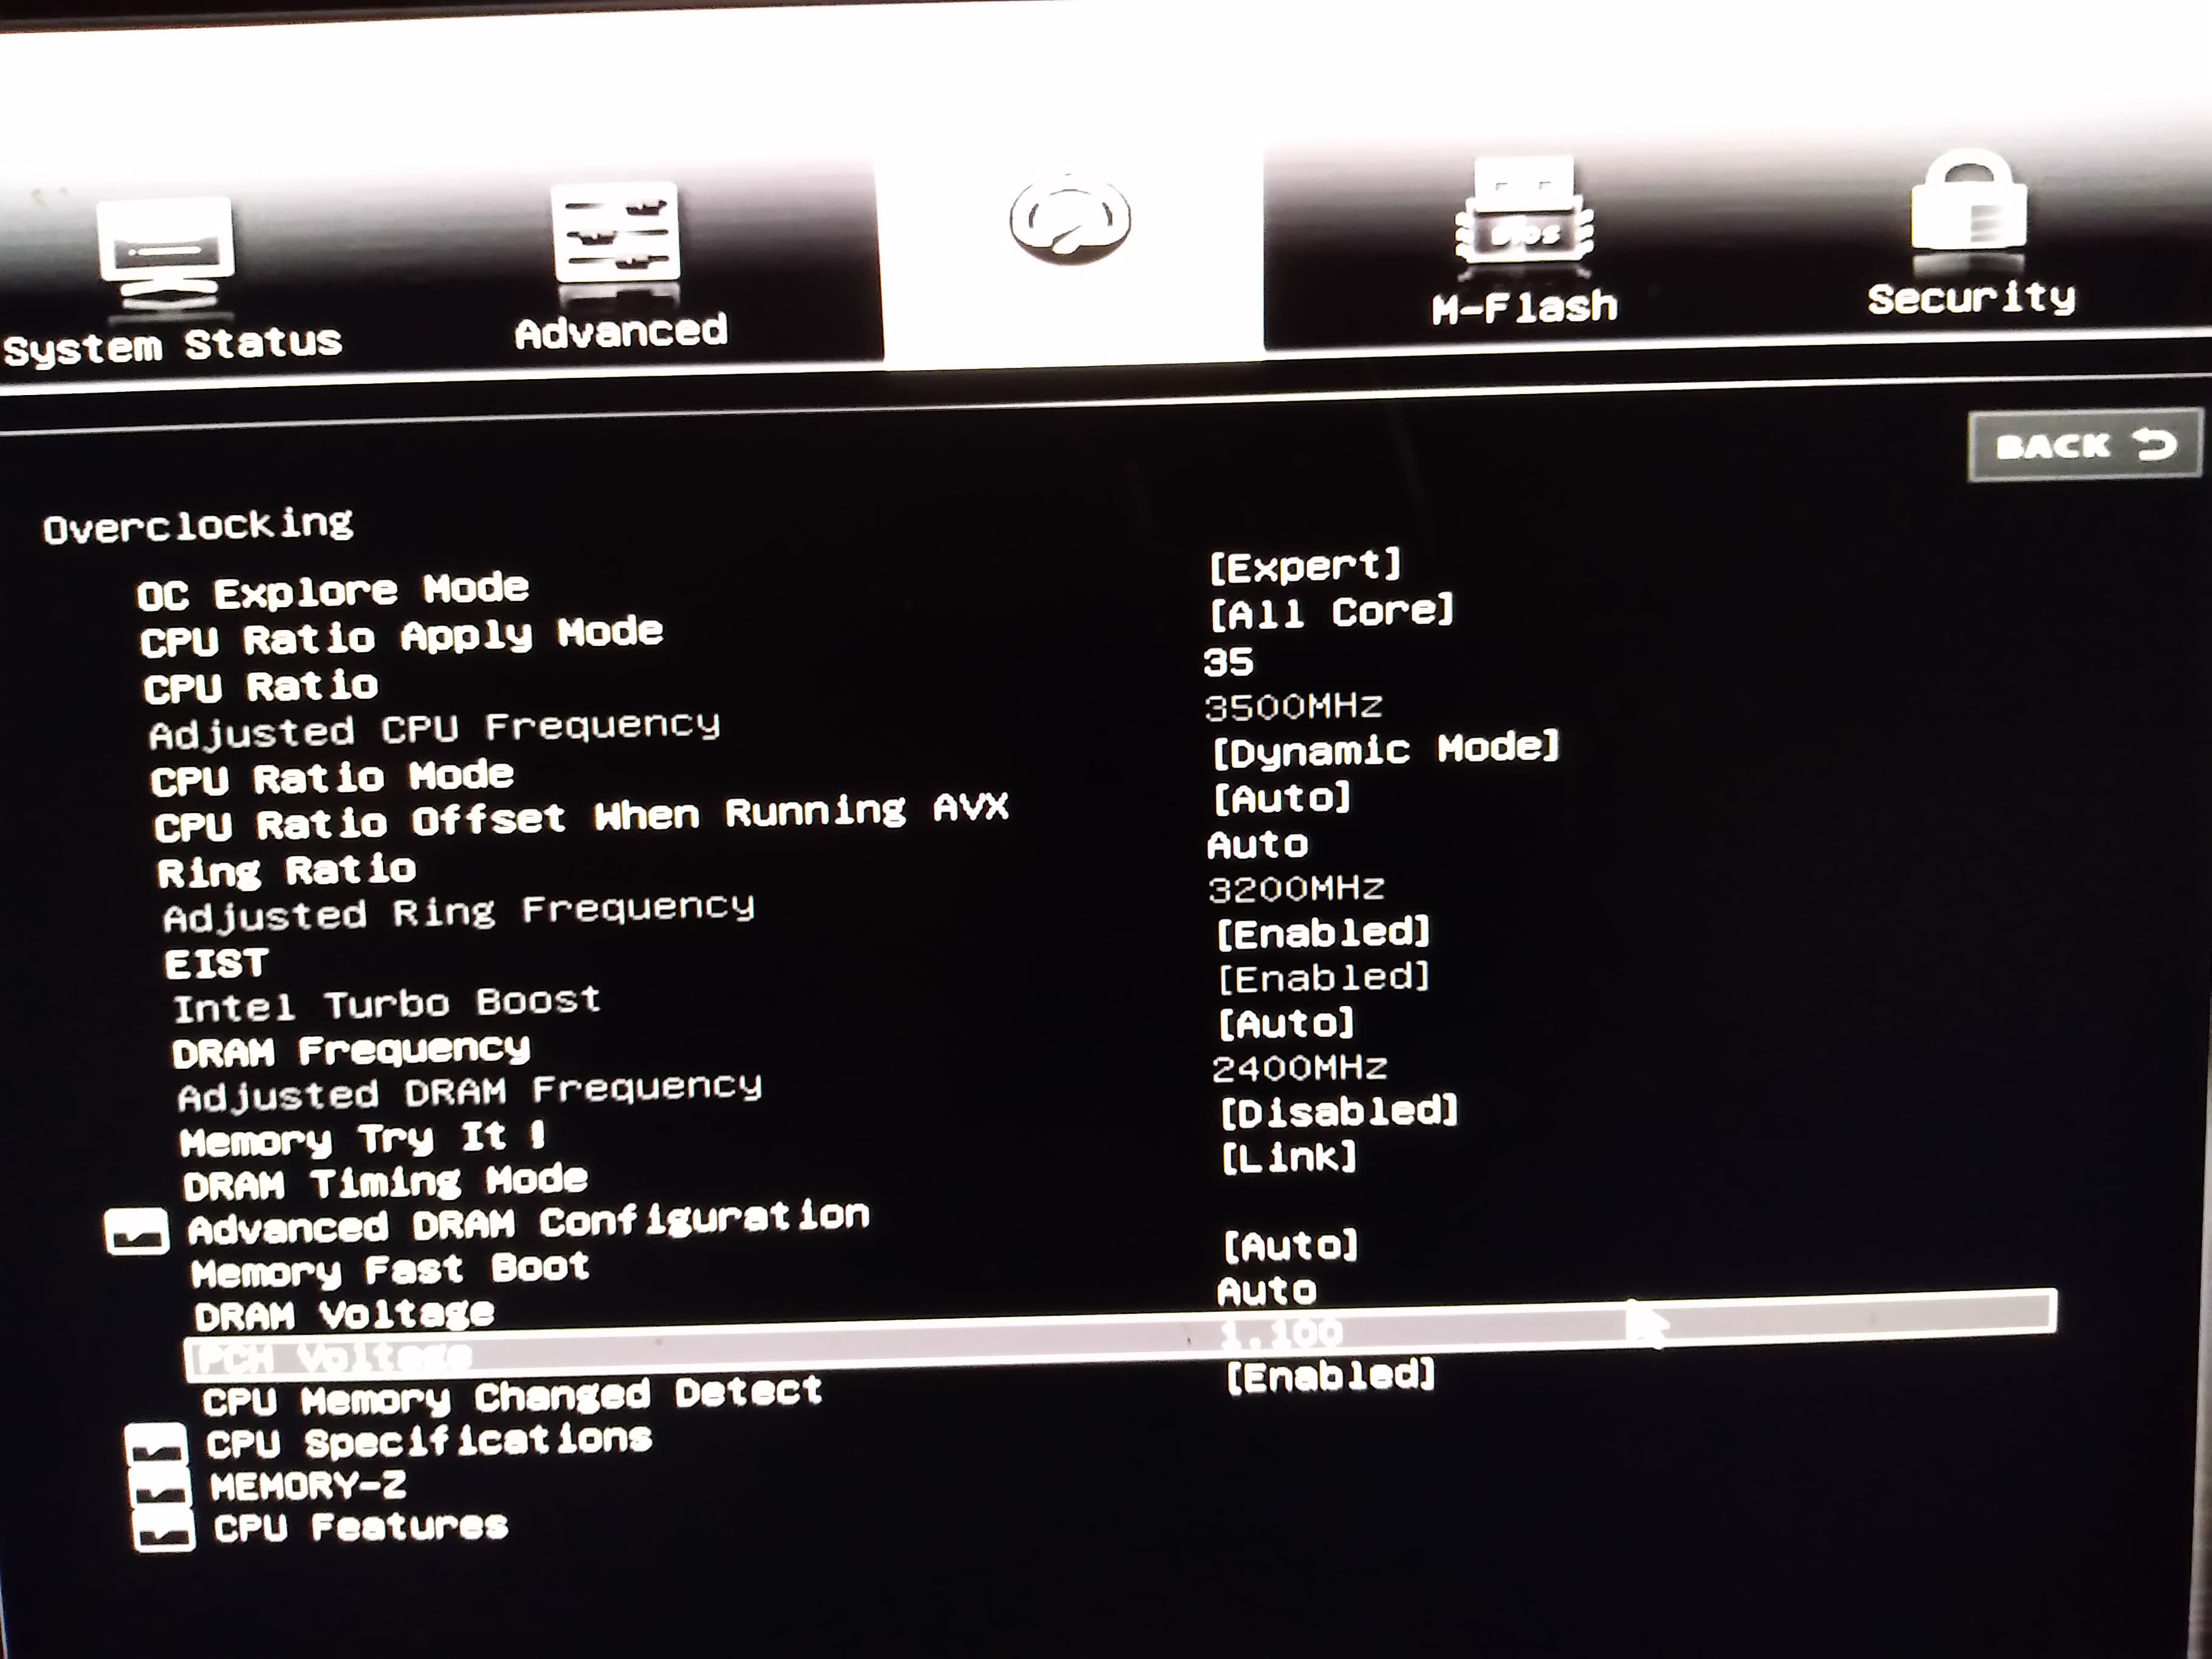Open the MEMORY-Z submenu icon
2212x1659 pixels.
click(x=160, y=1488)
